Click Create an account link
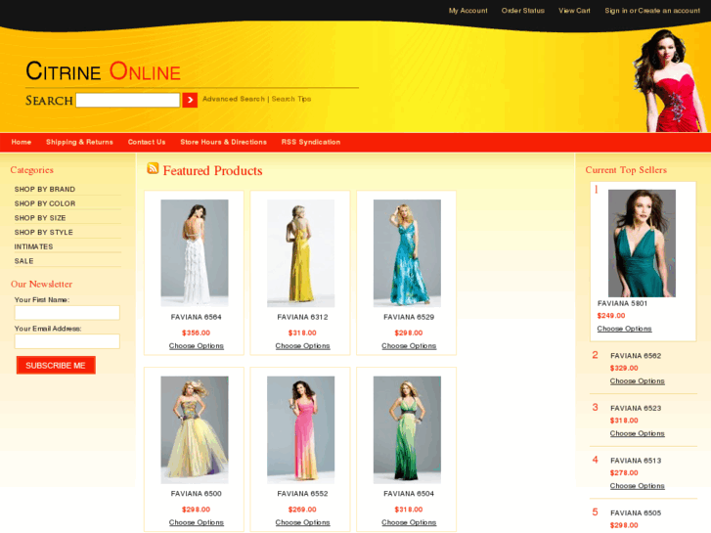The height and width of the screenshot is (533, 711). click(669, 11)
